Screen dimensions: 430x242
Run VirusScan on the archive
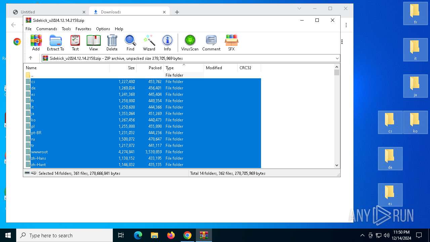190,43
